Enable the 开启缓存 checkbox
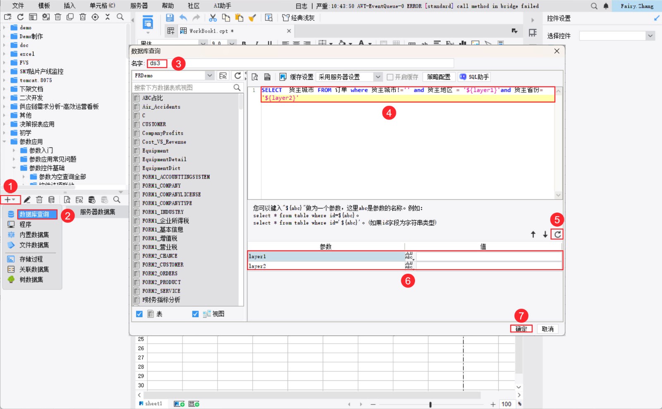The width and height of the screenshot is (662, 409). [x=390, y=77]
